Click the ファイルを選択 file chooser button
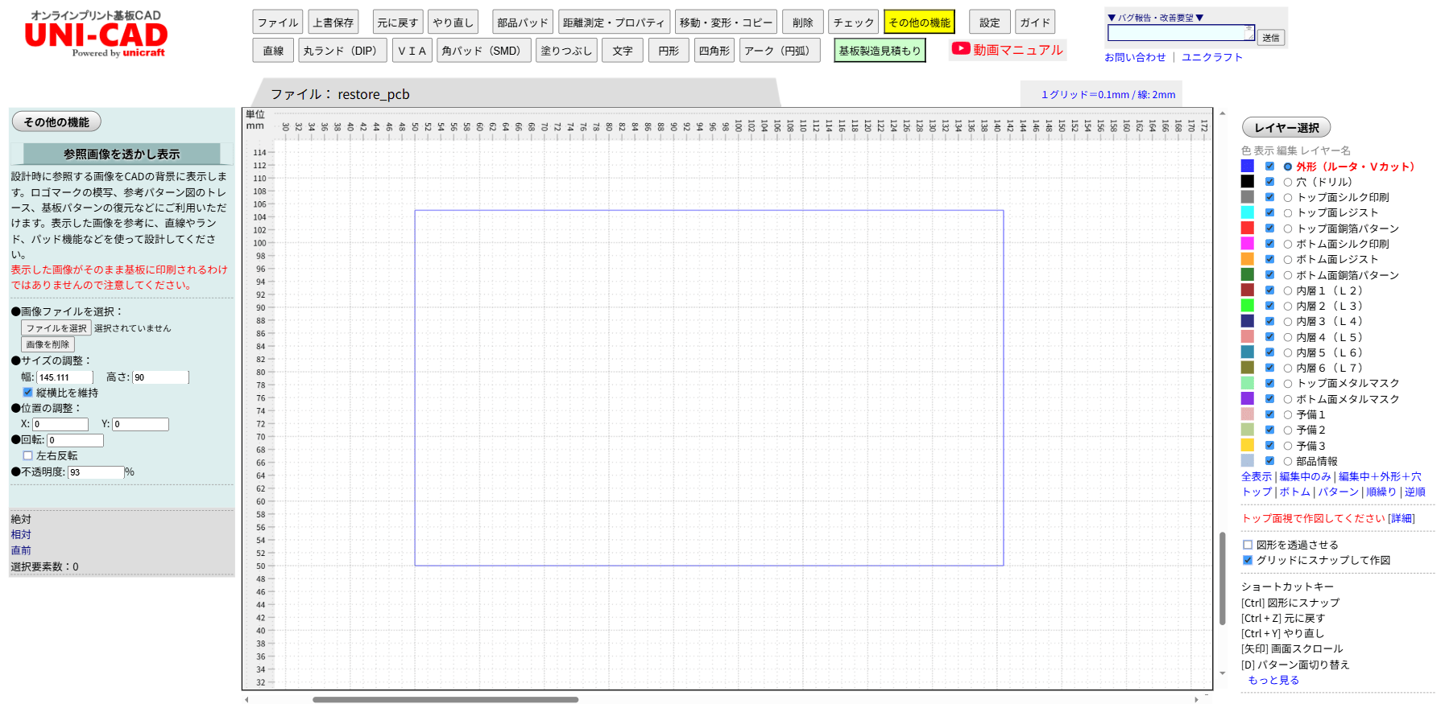Screen dimensions: 1445x704 click(56, 328)
